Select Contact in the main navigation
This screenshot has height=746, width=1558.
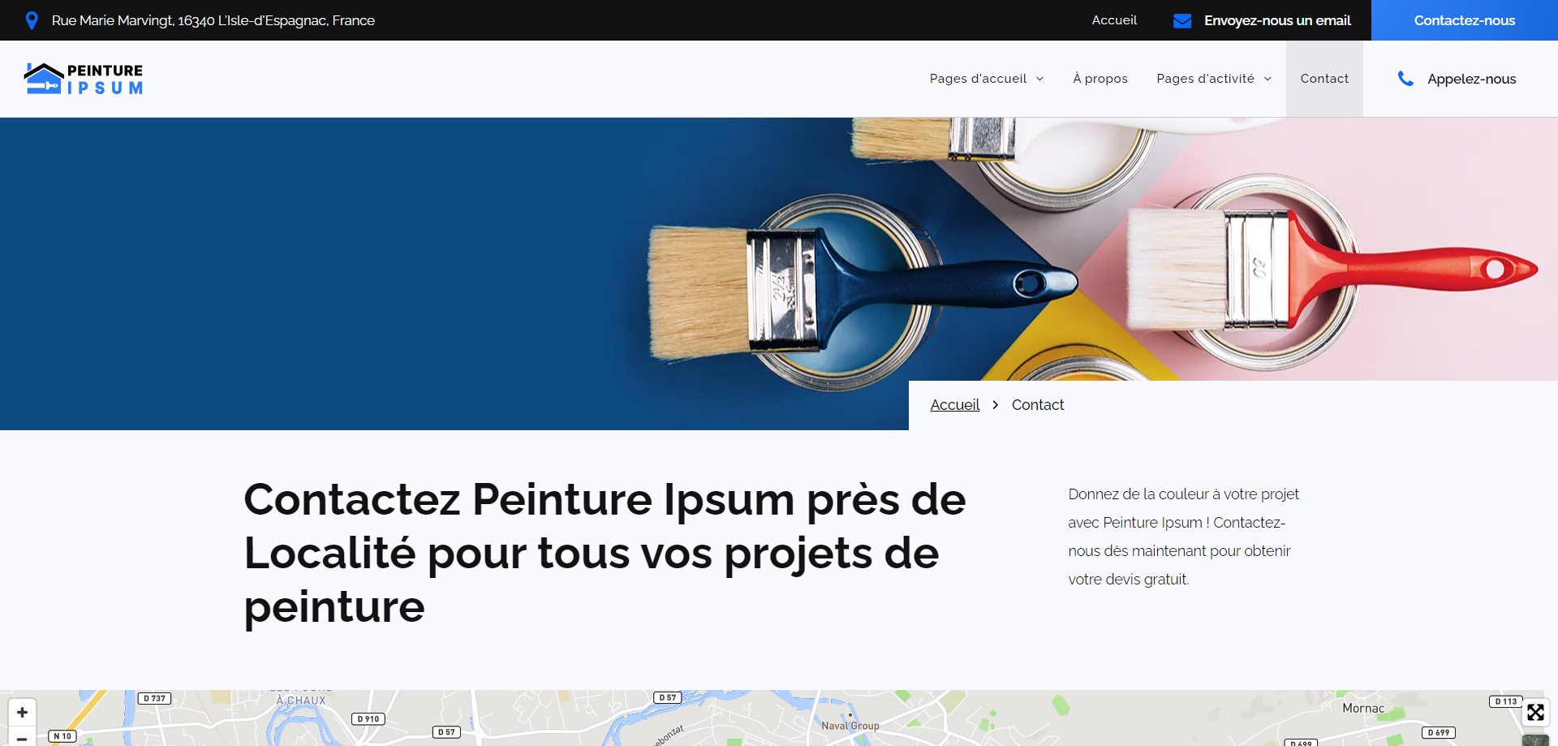[x=1324, y=79]
